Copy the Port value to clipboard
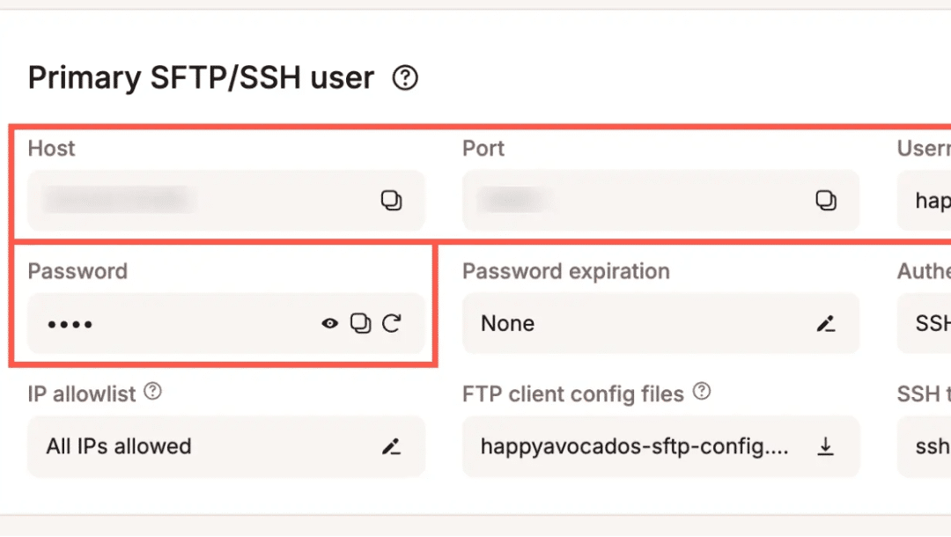This screenshot has height=537, width=951. click(x=825, y=200)
